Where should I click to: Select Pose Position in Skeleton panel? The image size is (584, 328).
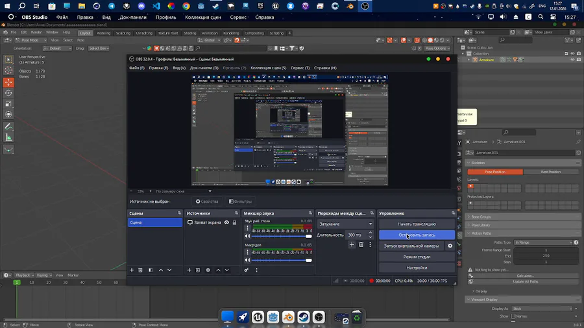tap(495, 172)
